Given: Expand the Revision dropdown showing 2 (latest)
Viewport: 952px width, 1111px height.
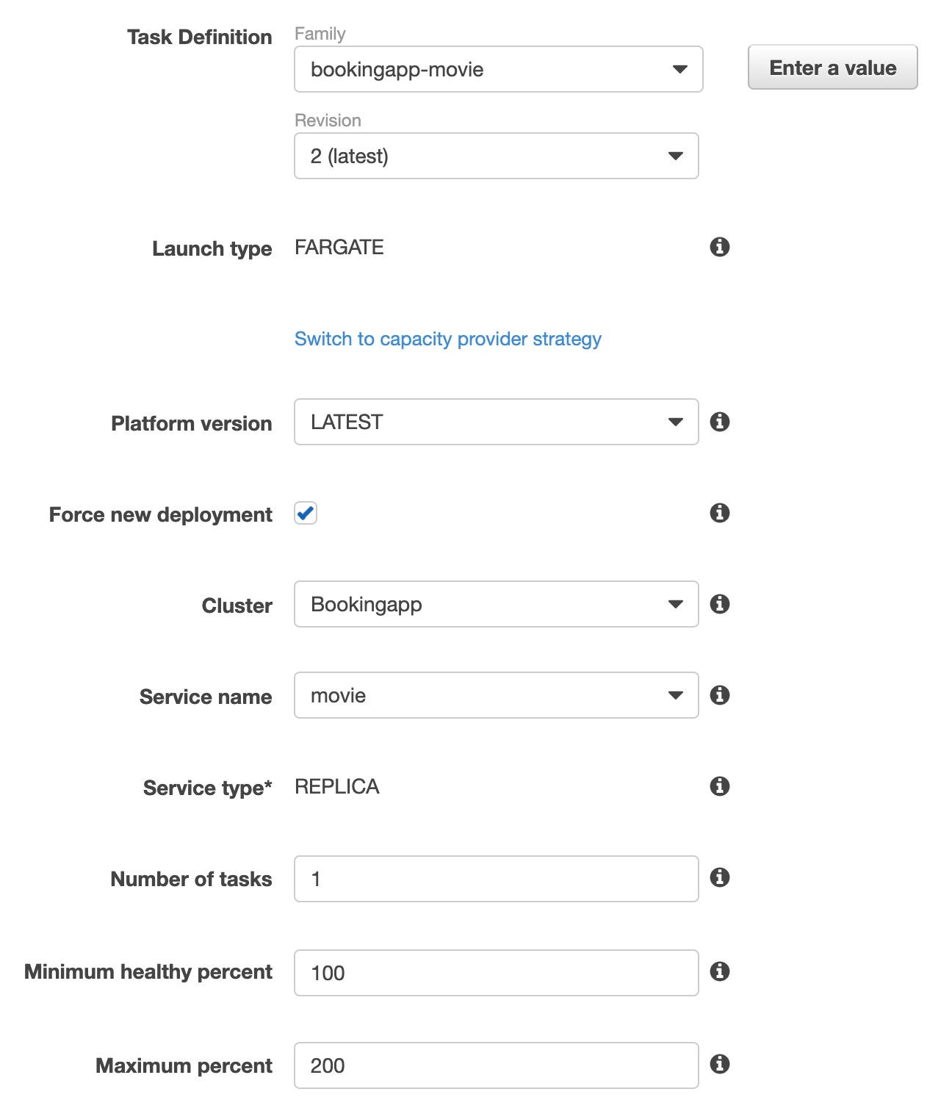Looking at the screenshot, I should click(x=497, y=156).
